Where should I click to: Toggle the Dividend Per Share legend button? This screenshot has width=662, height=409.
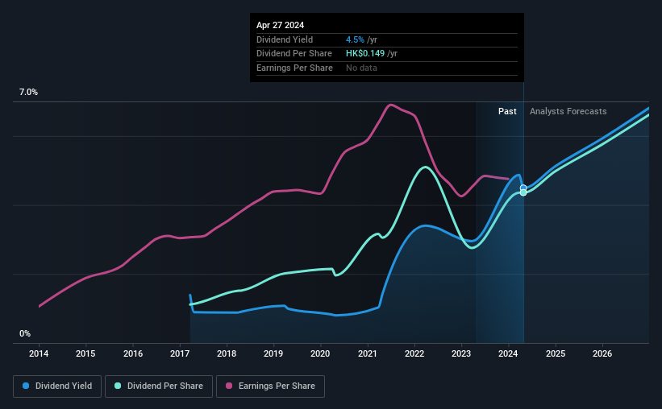(159, 386)
